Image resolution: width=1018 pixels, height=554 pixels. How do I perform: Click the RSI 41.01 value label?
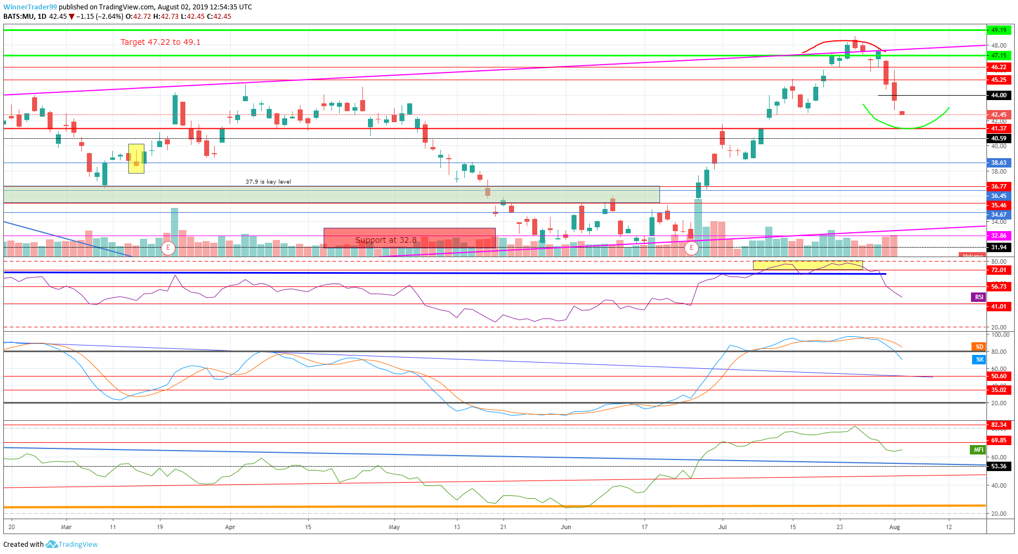click(x=999, y=306)
